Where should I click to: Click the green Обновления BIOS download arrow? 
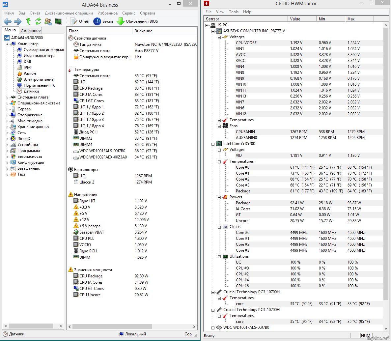[x=121, y=21]
